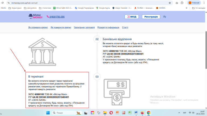Screen dimensions: 207x116
Task: Open site information icon in address bar
Action: 9,3
